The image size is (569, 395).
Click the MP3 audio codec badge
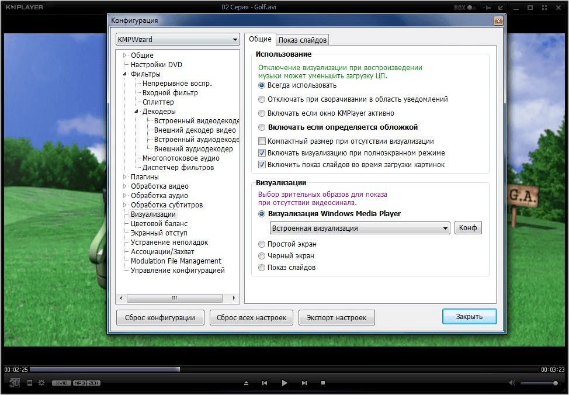(79, 383)
